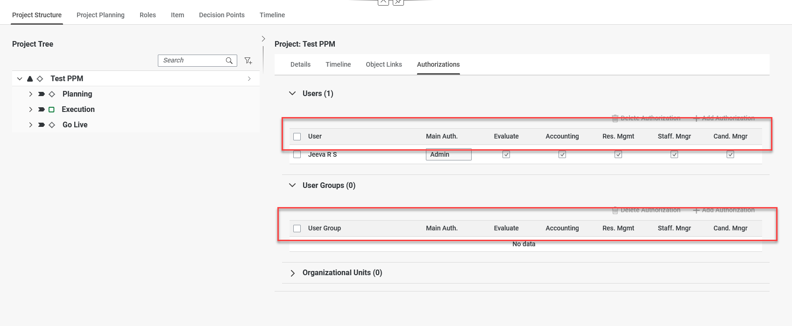
Task: Open the filter icon beside the search box
Action: [x=248, y=61]
